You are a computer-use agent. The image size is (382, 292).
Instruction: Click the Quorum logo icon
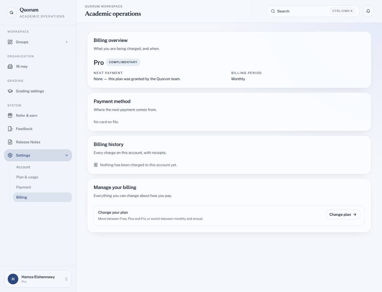point(11,12)
